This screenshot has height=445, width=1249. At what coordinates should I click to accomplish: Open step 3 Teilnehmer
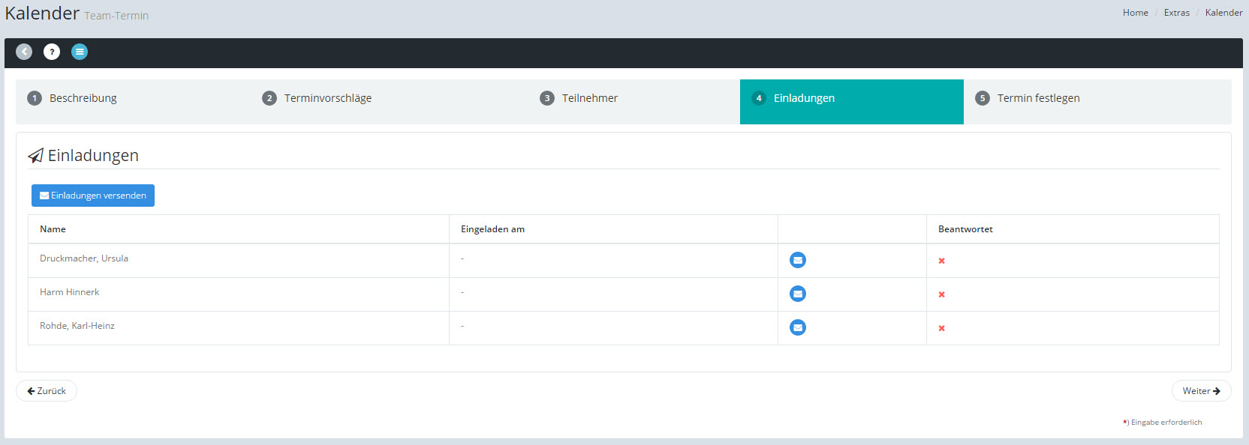click(x=589, y=98)
